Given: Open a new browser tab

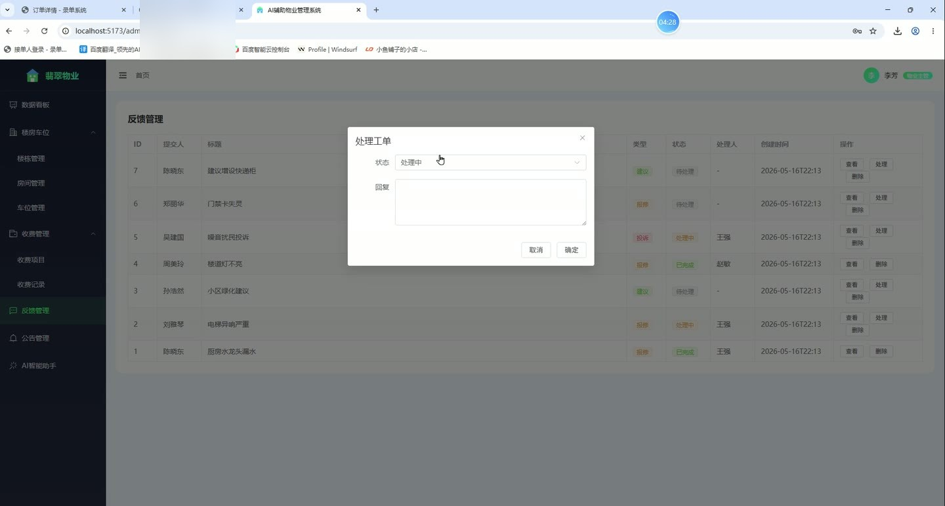Looking at the screenshot, I should [x=376, y=10].
